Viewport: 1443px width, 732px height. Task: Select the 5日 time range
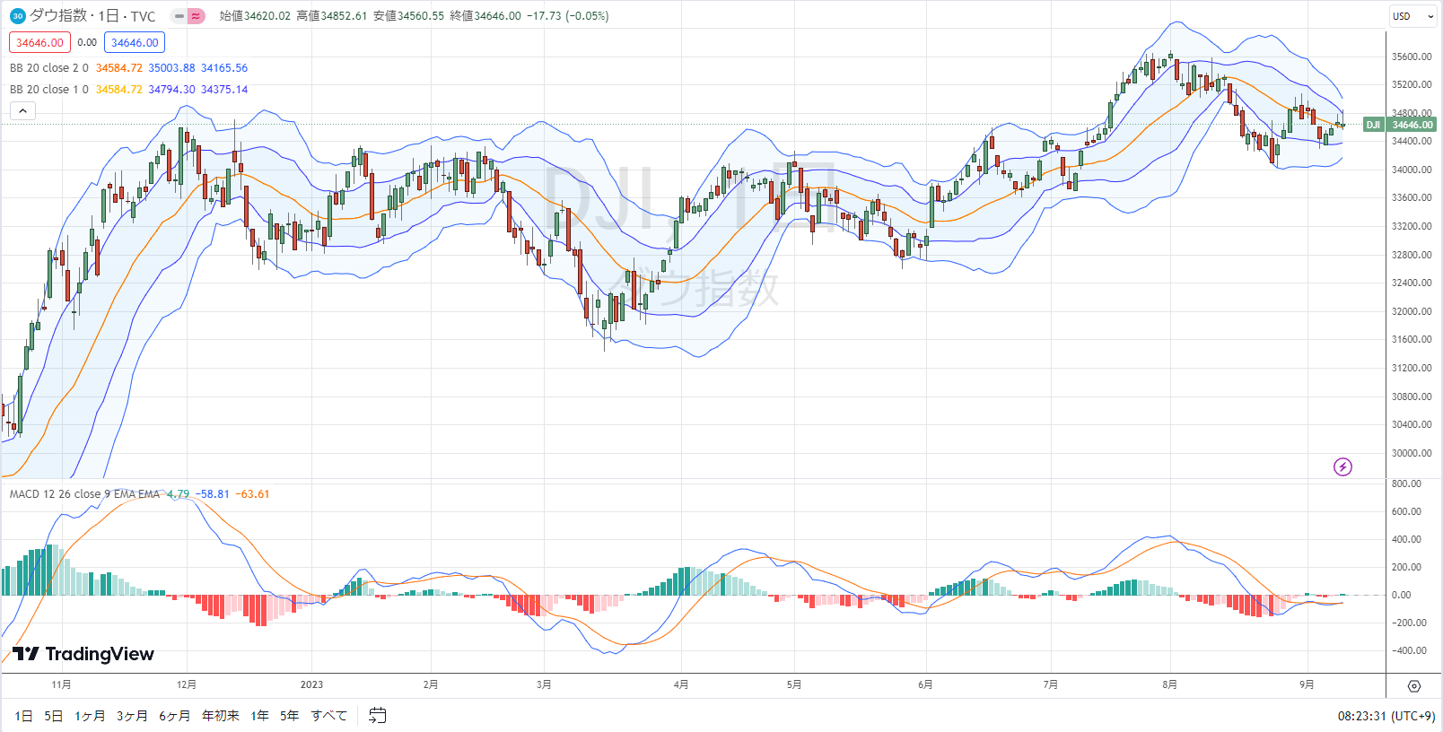[53, 716]
